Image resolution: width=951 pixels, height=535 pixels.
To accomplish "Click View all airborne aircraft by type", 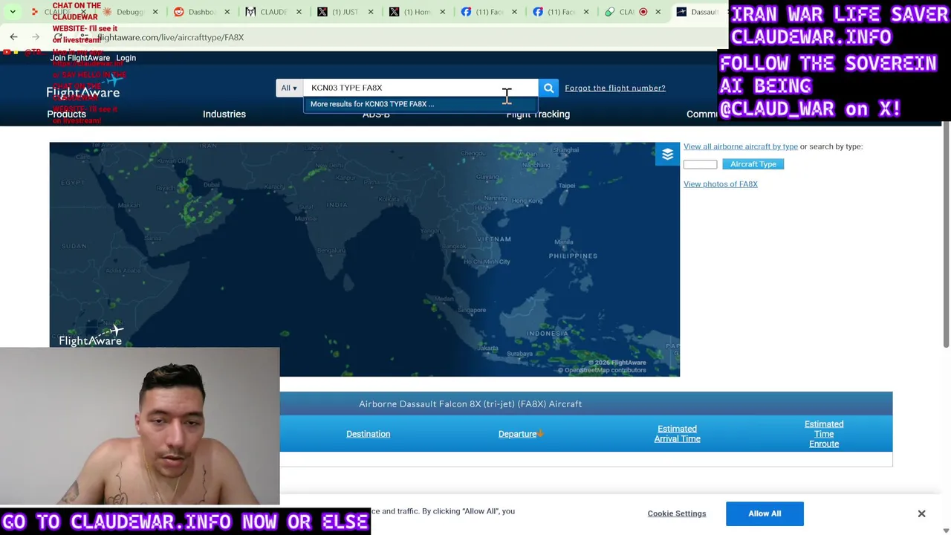I will pos(741,146).
